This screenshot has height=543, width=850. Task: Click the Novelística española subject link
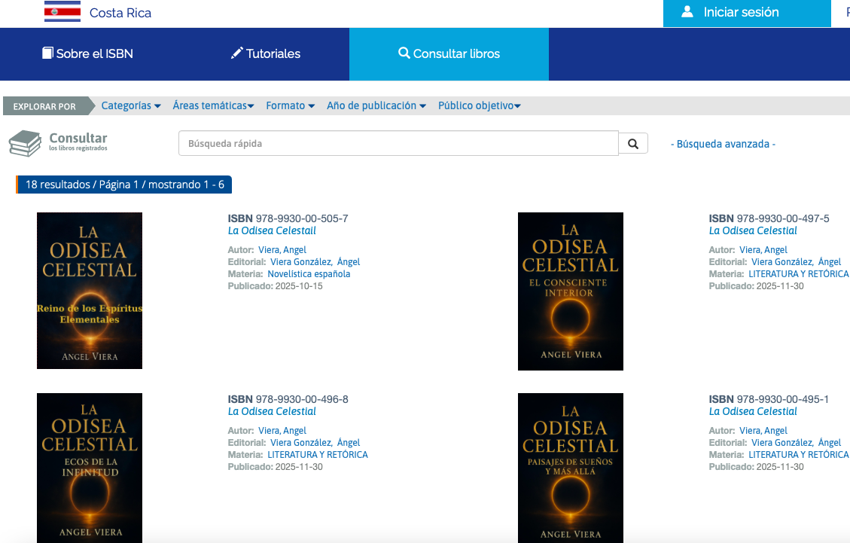point(309,274)
